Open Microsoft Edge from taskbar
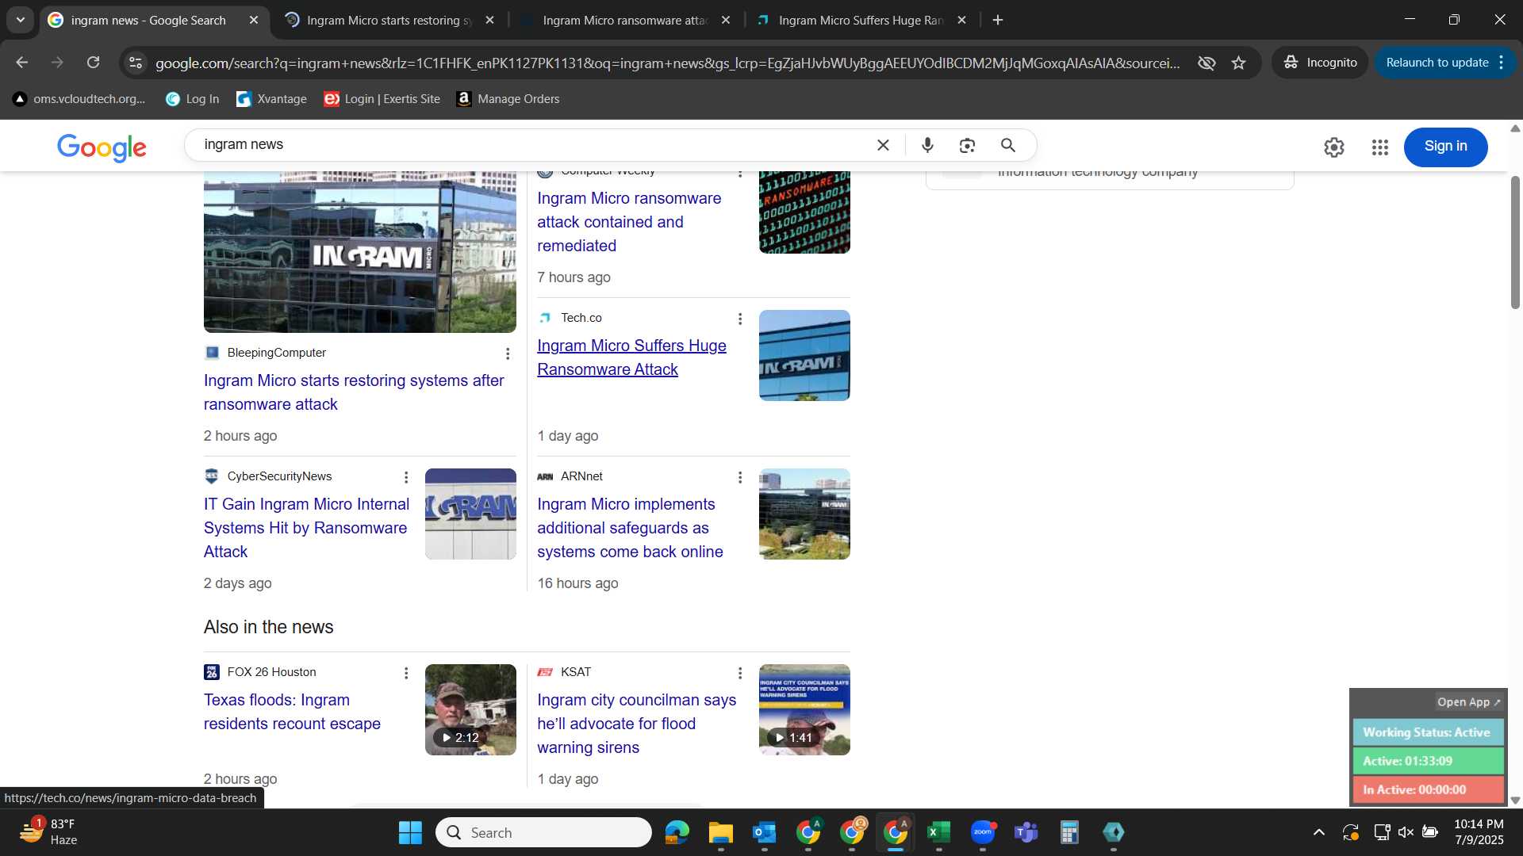The width and height of the screenshot is (1523, 856). tap(677, 832)
